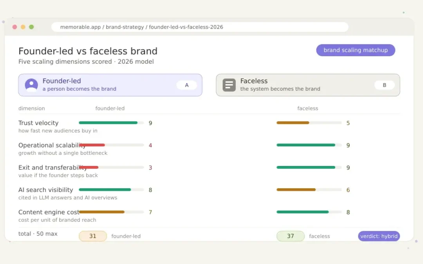The width and height of the screenshot is (423, 264).
Task: Click 'growth without a single bottleneck' description
Action: (x=63, y=153)
